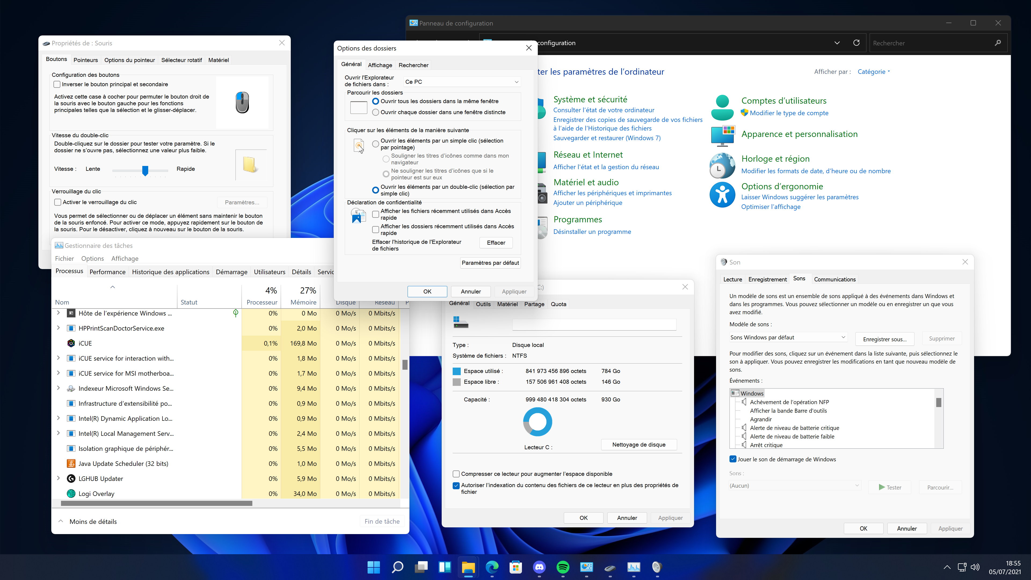Viewport: 1031px width, 580px height.
Task: Launch Microsoft Edge from taskbar
Action: (x=492, y=567)
